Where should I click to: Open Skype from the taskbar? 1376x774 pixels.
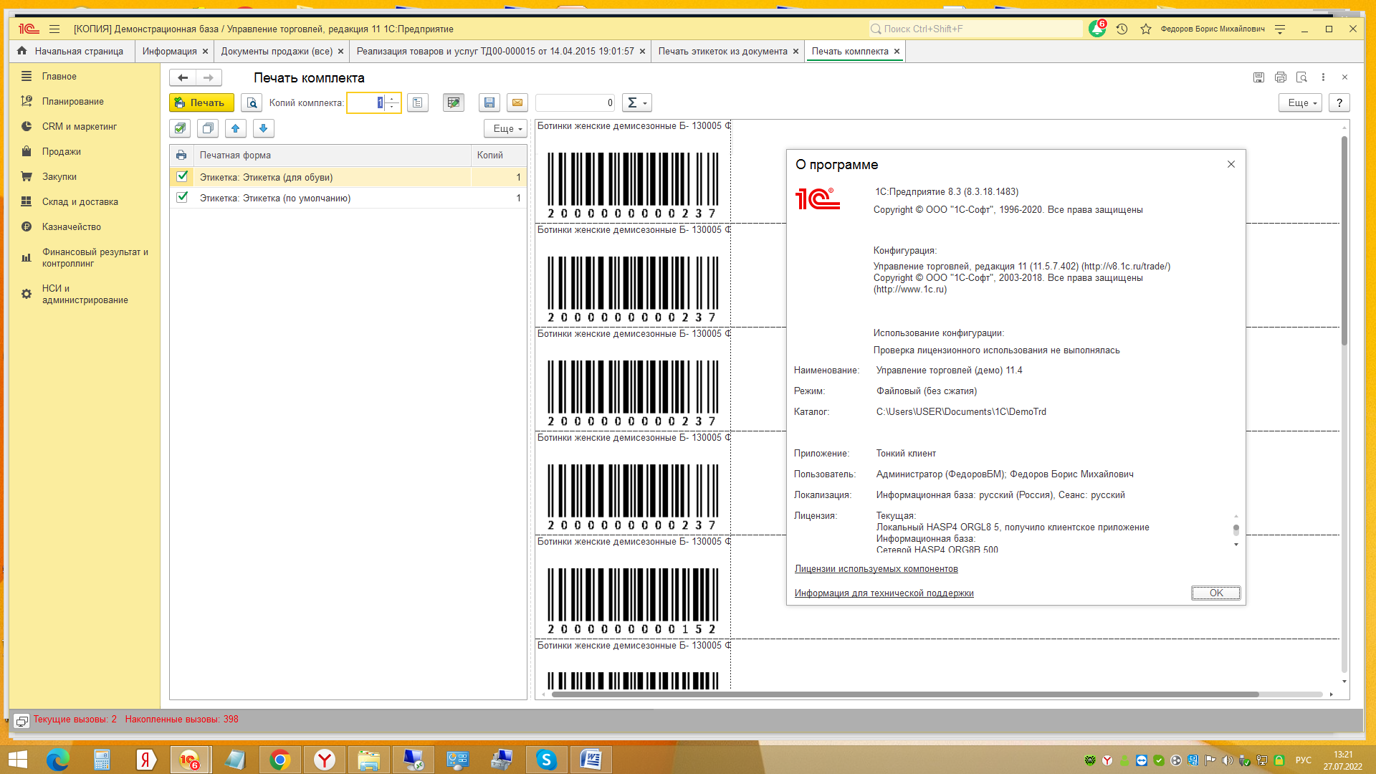[x=546, y=760]
